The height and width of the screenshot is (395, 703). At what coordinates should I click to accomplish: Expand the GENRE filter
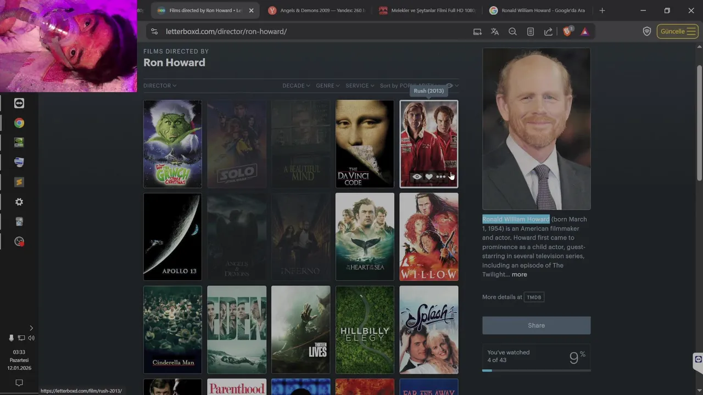pyautogui.click(x=327, y=86)
